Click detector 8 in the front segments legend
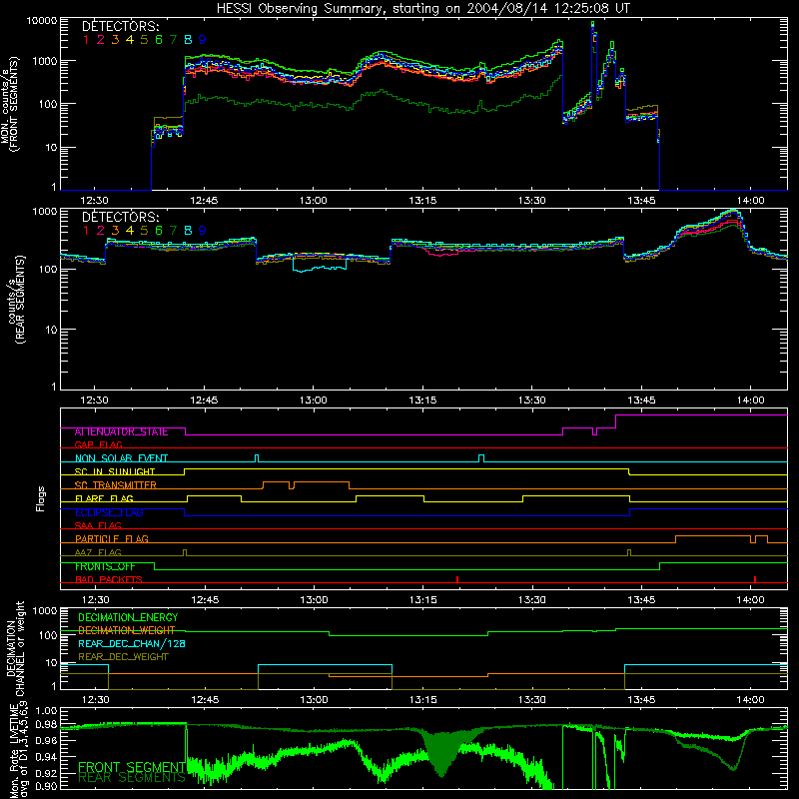The image size is (799, 799). click(x=188, y=40)
